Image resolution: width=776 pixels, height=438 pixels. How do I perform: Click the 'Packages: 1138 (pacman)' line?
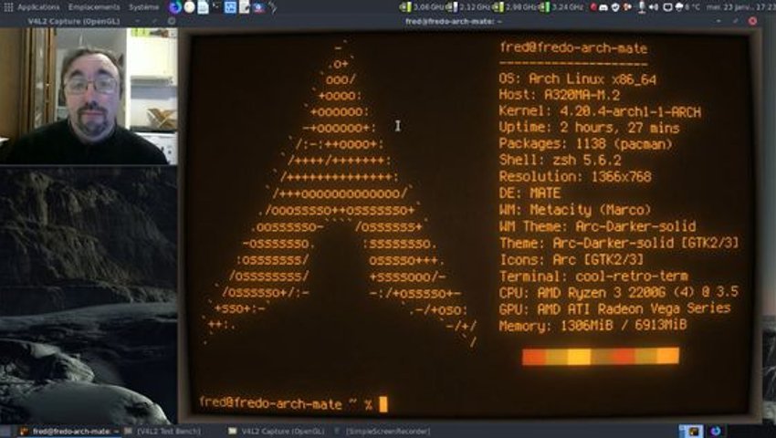tap(585, 144)
